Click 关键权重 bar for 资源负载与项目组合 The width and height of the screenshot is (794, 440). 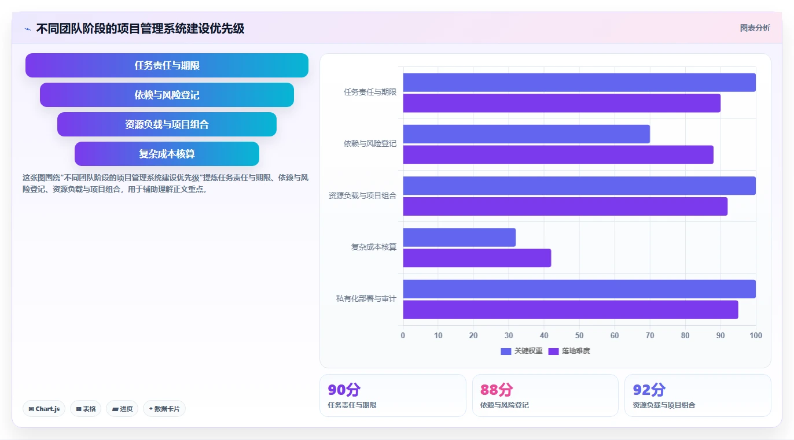tap(579, 186)
